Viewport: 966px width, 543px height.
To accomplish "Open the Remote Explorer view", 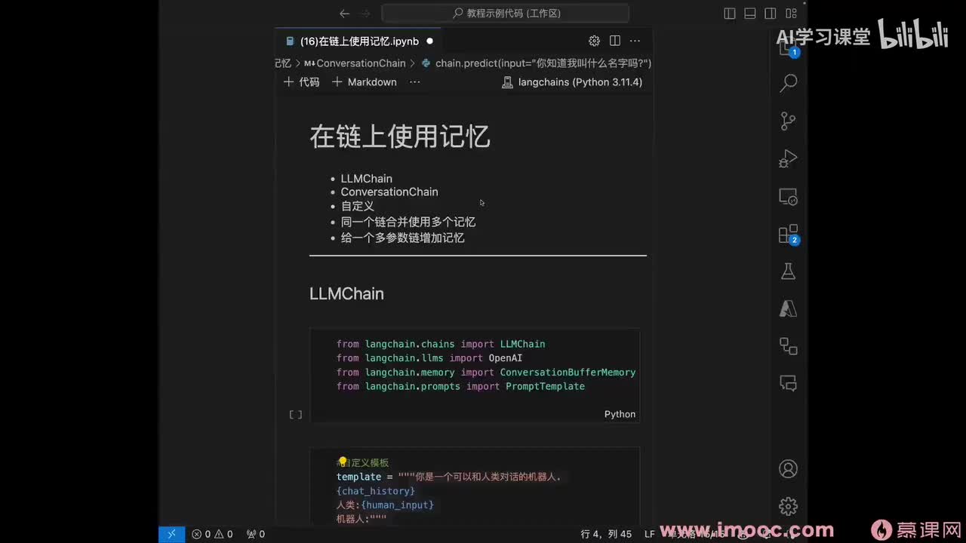I will 788,197.
